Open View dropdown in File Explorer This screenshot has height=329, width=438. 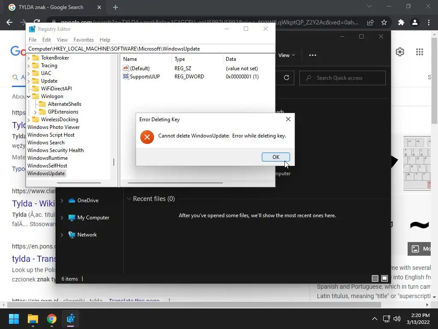click(x=287, y=55)
